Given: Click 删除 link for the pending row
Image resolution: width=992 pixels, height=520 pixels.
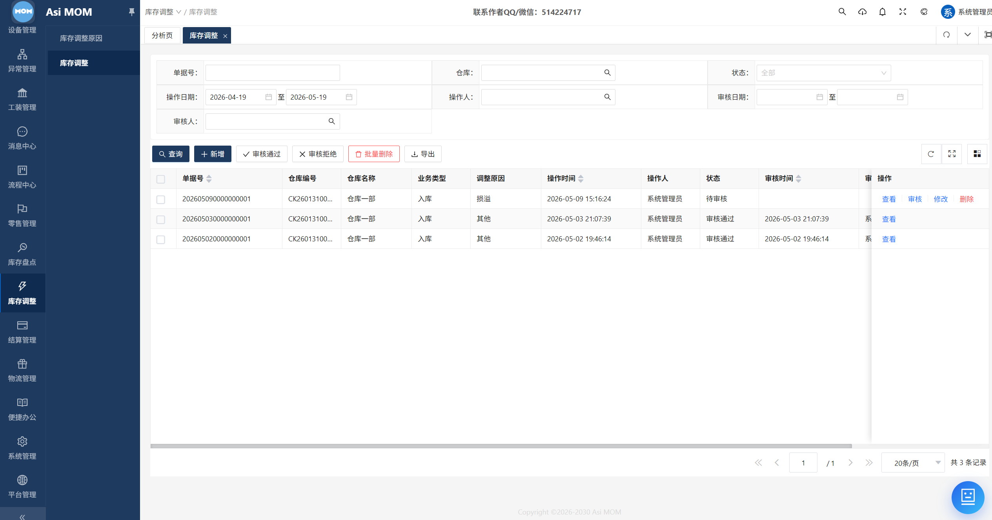Looking at the screenshot, I should coord(967,199).
